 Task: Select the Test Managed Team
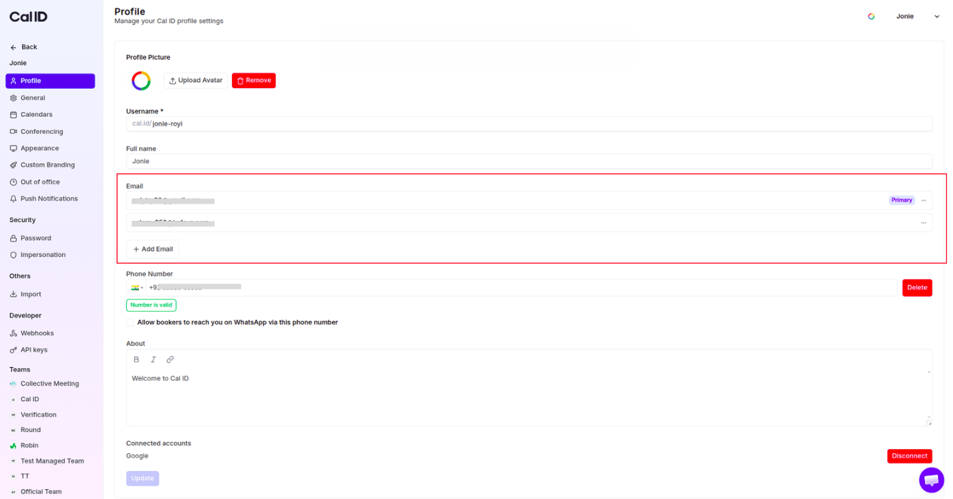pos(51,461)
